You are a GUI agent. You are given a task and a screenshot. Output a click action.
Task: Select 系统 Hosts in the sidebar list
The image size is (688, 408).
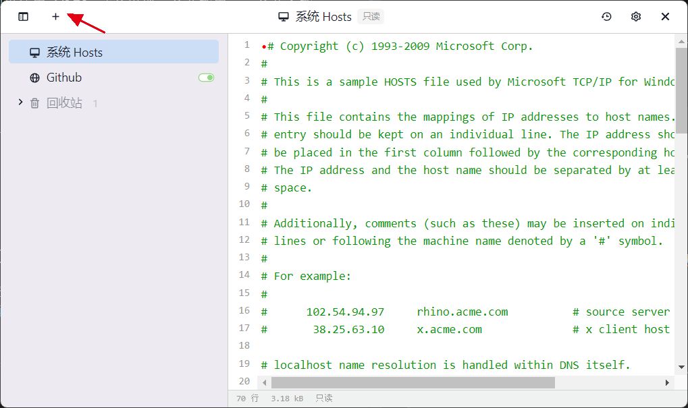click(x=74, y=53)
